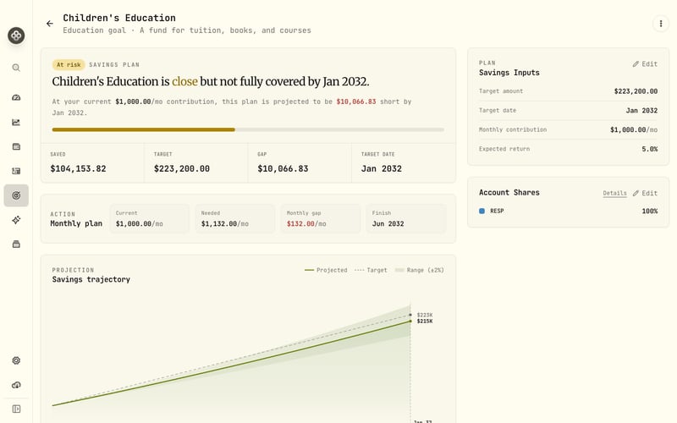The width and height of the screenshot is (677, 423).
Task: Click the Target legend entry
Action: click(371, 270)
